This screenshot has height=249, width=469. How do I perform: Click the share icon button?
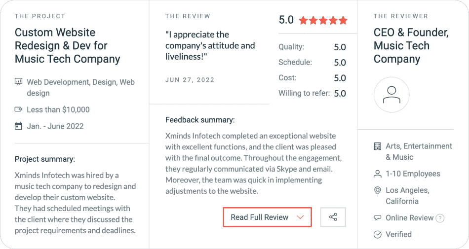pos(333,217)
